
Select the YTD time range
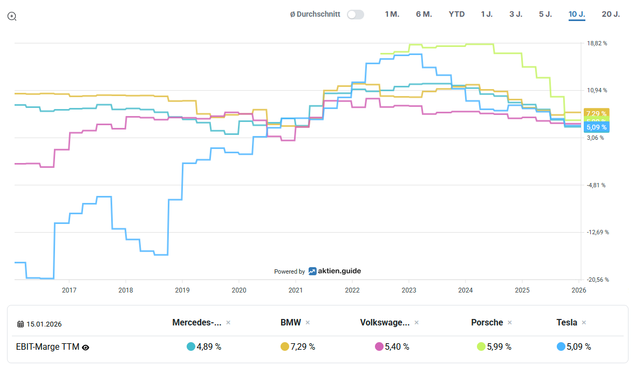coord(456,14)
